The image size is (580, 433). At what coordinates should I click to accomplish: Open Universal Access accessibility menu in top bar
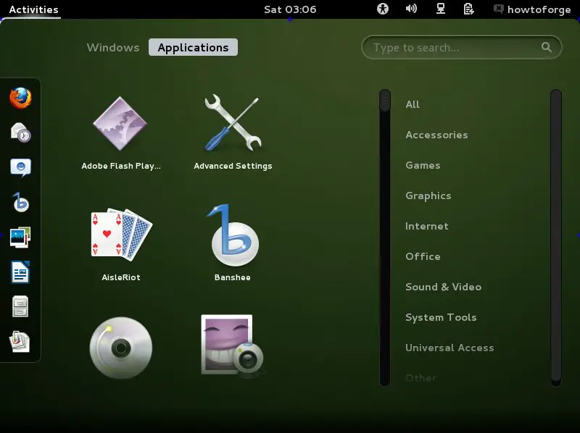(x=383, y=9)
